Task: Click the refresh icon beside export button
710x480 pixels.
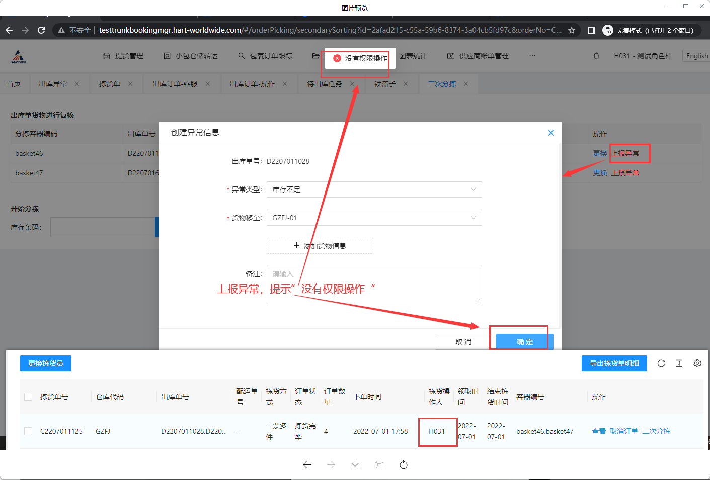Action: [661, 363]
